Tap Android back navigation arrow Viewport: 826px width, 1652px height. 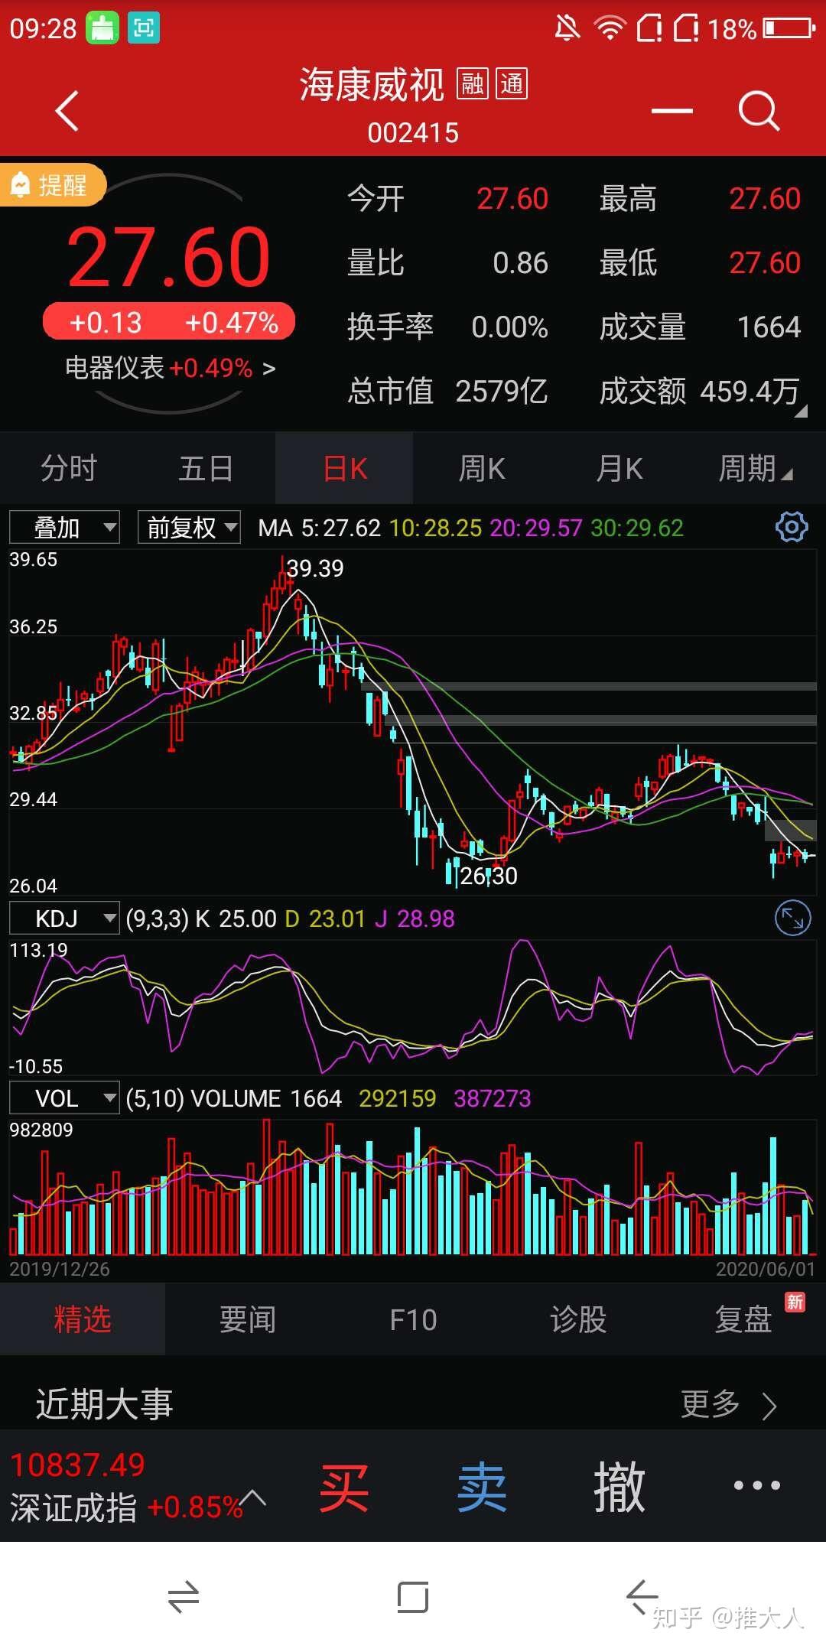tap(641, 1597)
